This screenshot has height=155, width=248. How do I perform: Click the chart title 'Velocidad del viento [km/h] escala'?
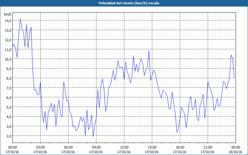tap(129, 3)
